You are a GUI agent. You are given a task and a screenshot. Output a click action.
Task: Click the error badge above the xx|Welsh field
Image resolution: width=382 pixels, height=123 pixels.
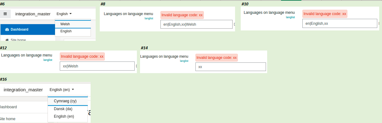82,56
